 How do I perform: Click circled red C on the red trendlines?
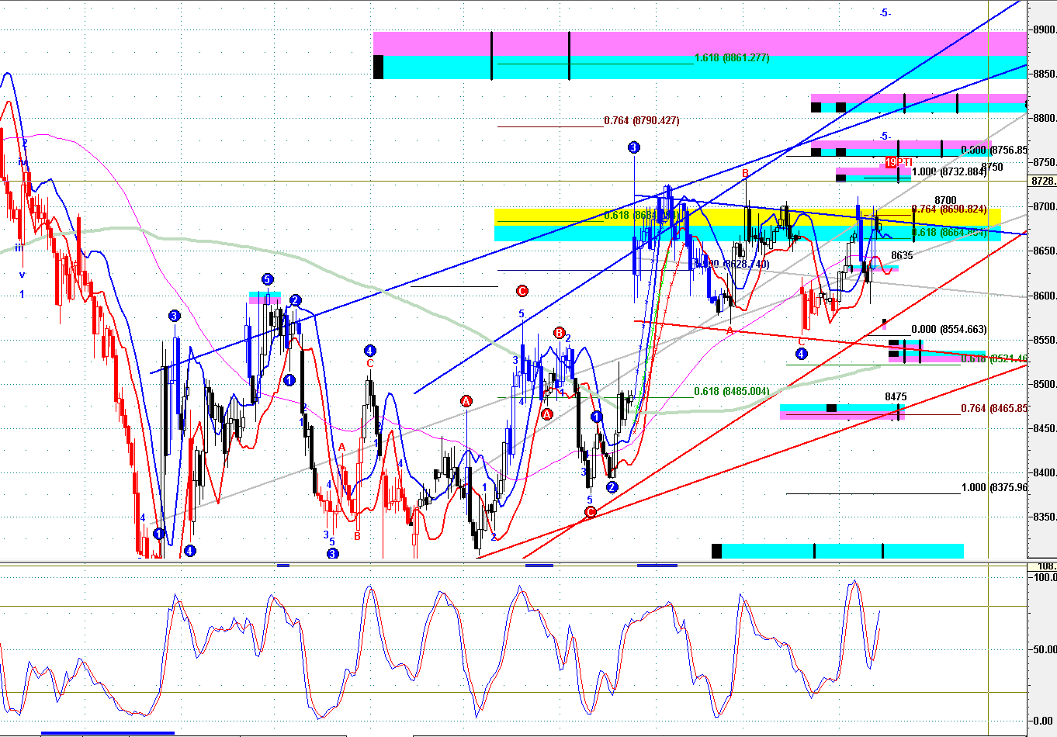(x=590, y=512)
